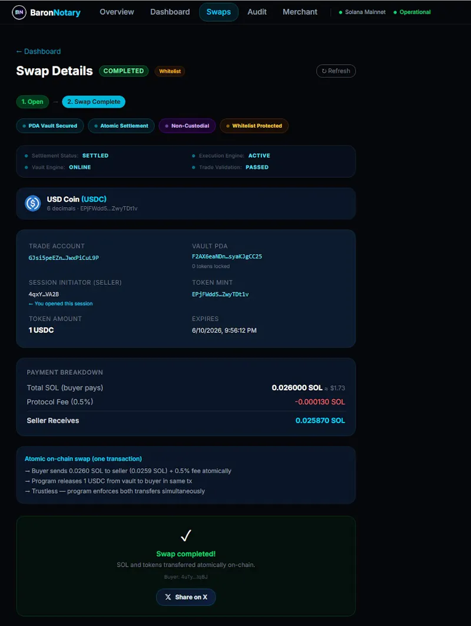This screenshot has height=626, width=471.
Task: Click the Whitelist badge
Action: pyautogui.click(x=170, y=71)
